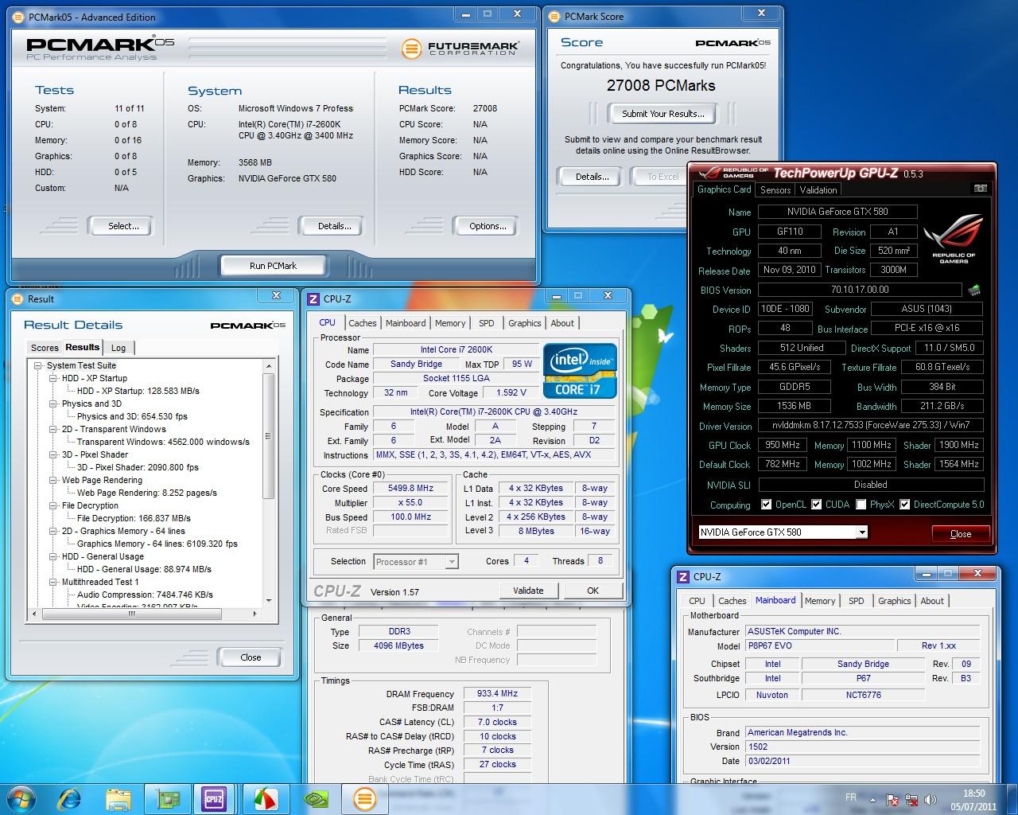Screen dimensions: 1018x815
Task: Switch to Validation tab in GPU-Z
Action: tap(818, 190)
